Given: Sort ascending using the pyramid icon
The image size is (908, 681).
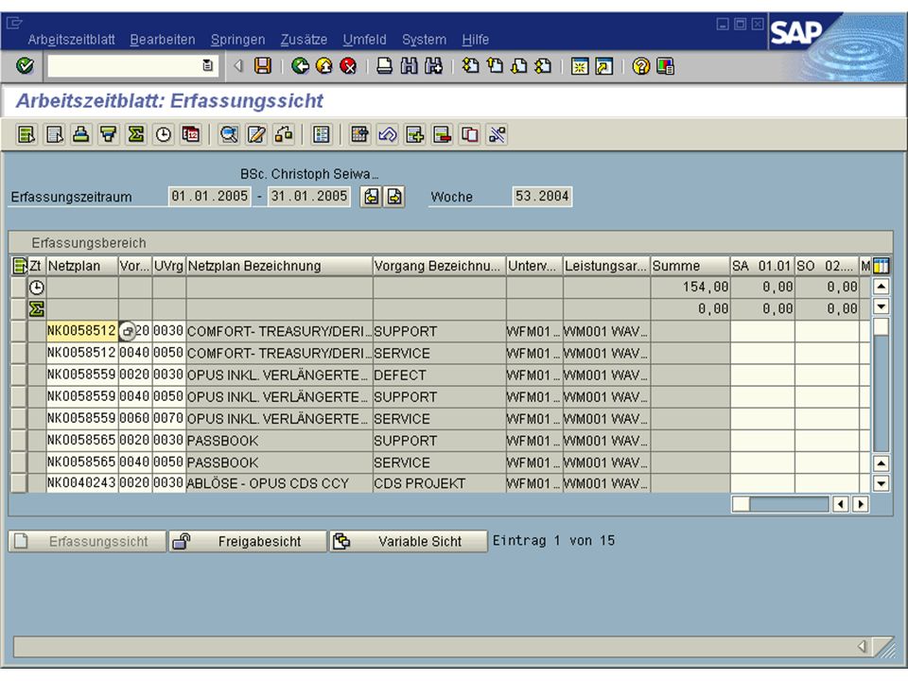Looking at the screenshot, I should (x=81, y=135).
